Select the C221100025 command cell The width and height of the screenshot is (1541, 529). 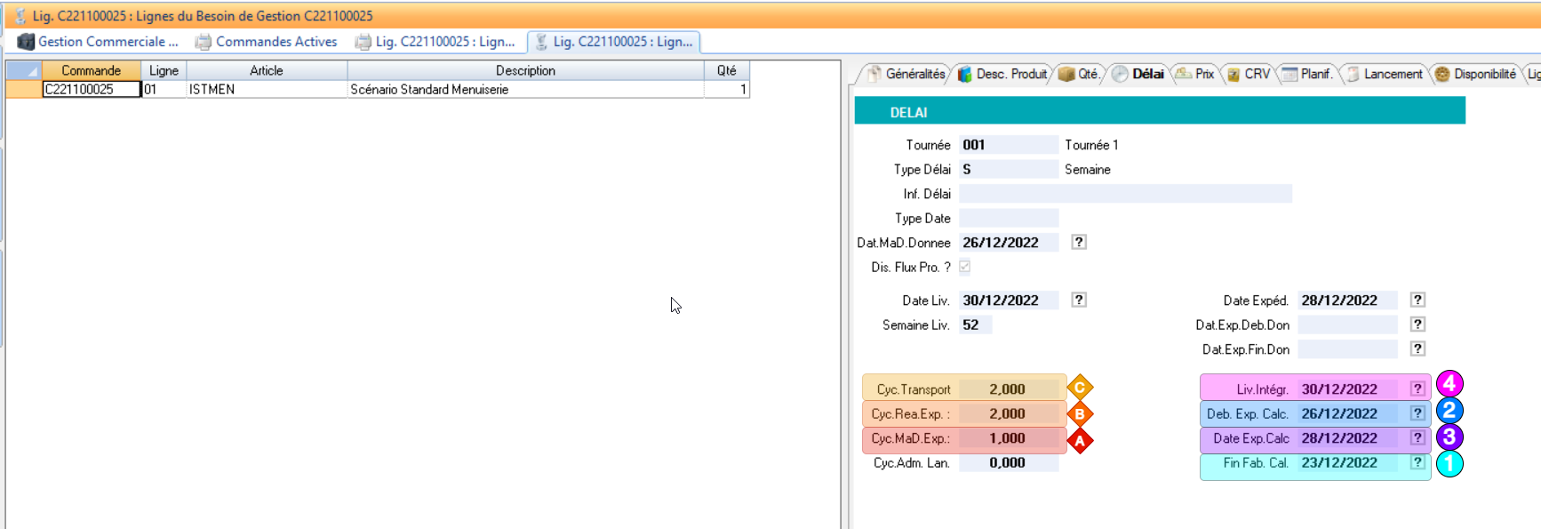[91, 89]
